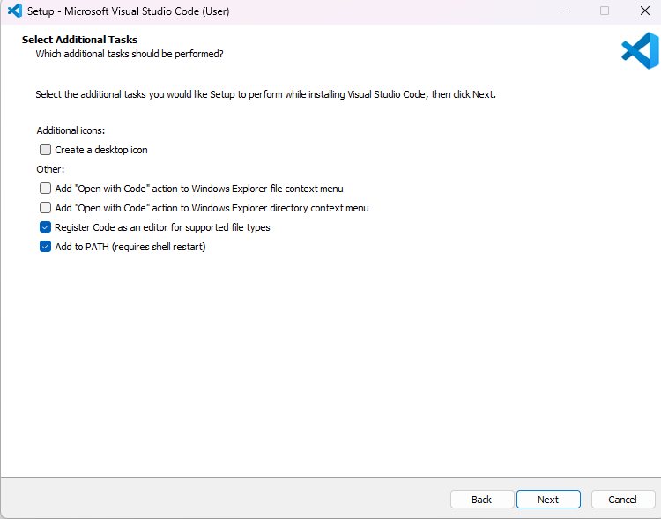Click the greyed-out maximize button
Viewport: 661px width, 519px height.
pos(605,11)
